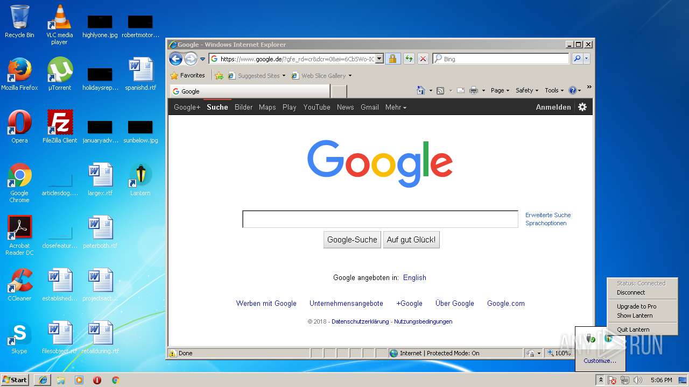Click Add to Favorites Bar star icon
The width and height of the screenshot is (689, 387).
point(219,76)
